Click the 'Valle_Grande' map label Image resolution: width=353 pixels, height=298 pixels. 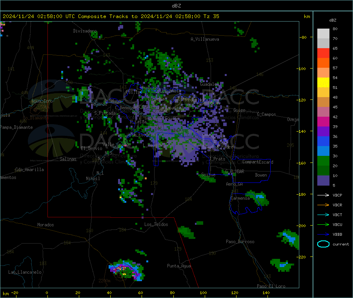[116, 144]
